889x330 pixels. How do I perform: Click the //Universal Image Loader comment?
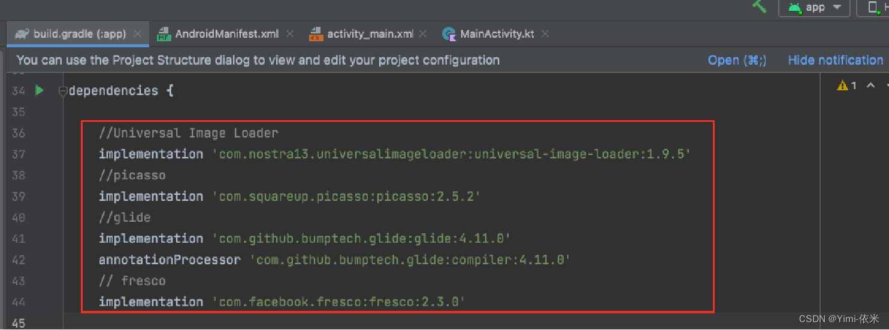189,133
